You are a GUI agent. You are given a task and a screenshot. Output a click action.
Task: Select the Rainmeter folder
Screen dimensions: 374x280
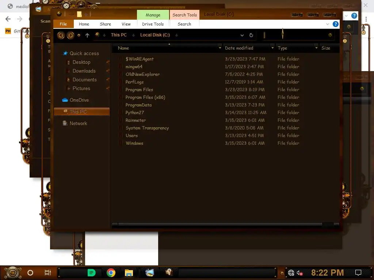[x=136, y=120]
